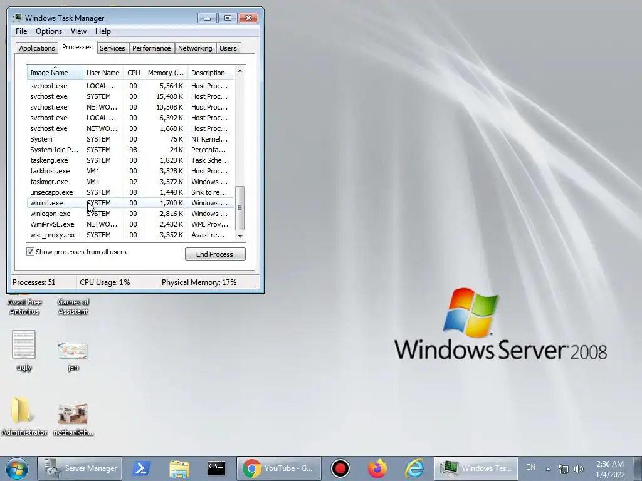The width and height of the screenshot is (642, 481).
Task: Sort processes by Image Name column
Action: click(55, 73)
